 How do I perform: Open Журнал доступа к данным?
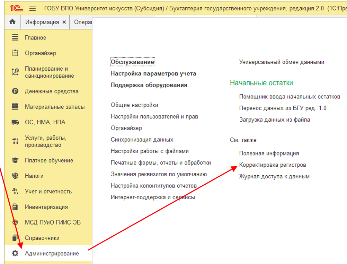[x=274, y=176]
